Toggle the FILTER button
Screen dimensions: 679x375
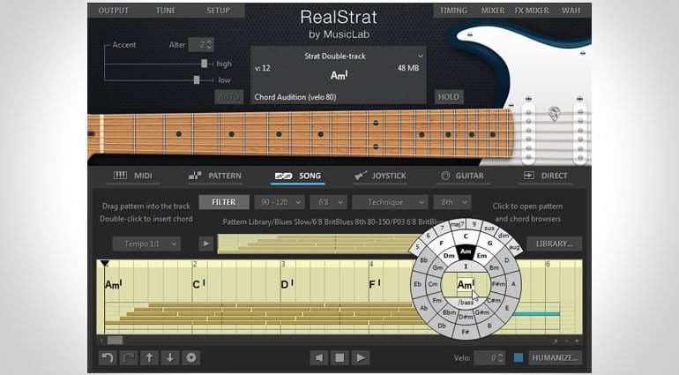tap(224, 202)
